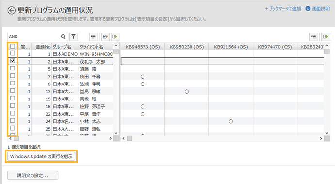Select the client name 小林 太志
The width and height of the screenshot is (335, 184).
(90, 121)
